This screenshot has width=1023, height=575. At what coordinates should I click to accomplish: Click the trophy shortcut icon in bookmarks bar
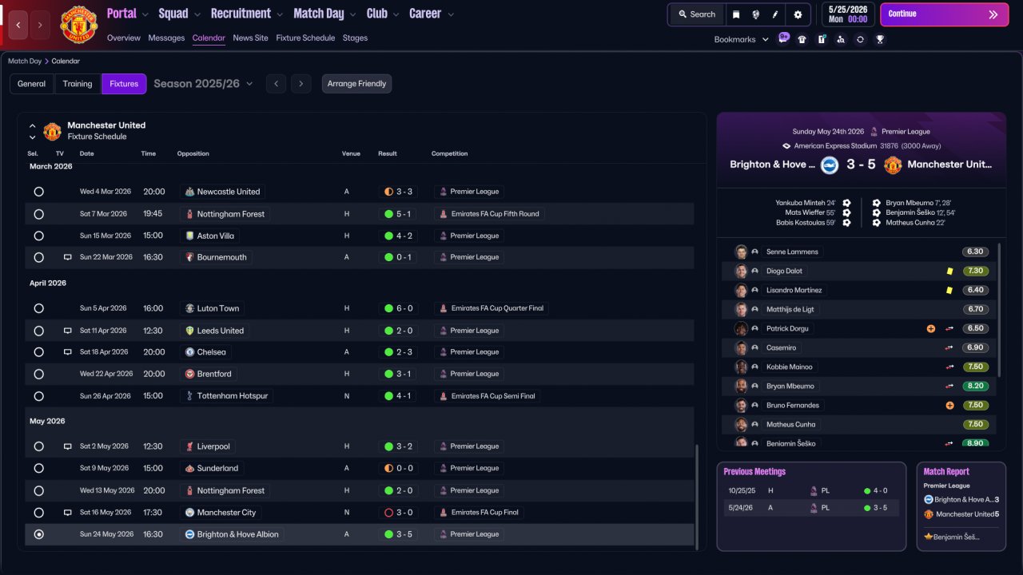pyautogui.click(x=880, y=39)
